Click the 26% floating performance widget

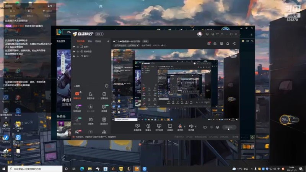tap(289, 120)
